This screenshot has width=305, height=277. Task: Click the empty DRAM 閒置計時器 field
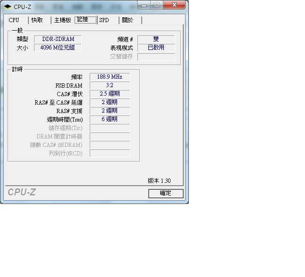click(x=110, y=136)
